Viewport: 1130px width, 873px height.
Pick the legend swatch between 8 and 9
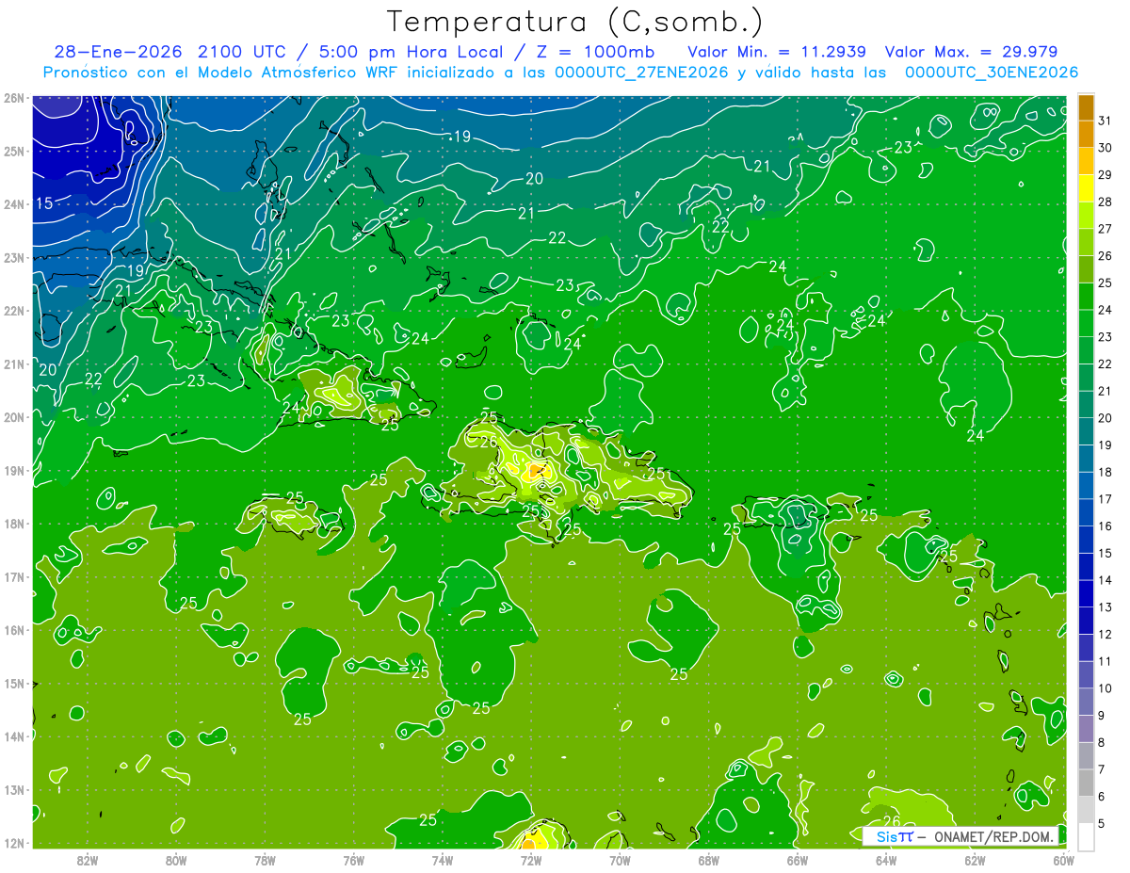coord(1086,729)
